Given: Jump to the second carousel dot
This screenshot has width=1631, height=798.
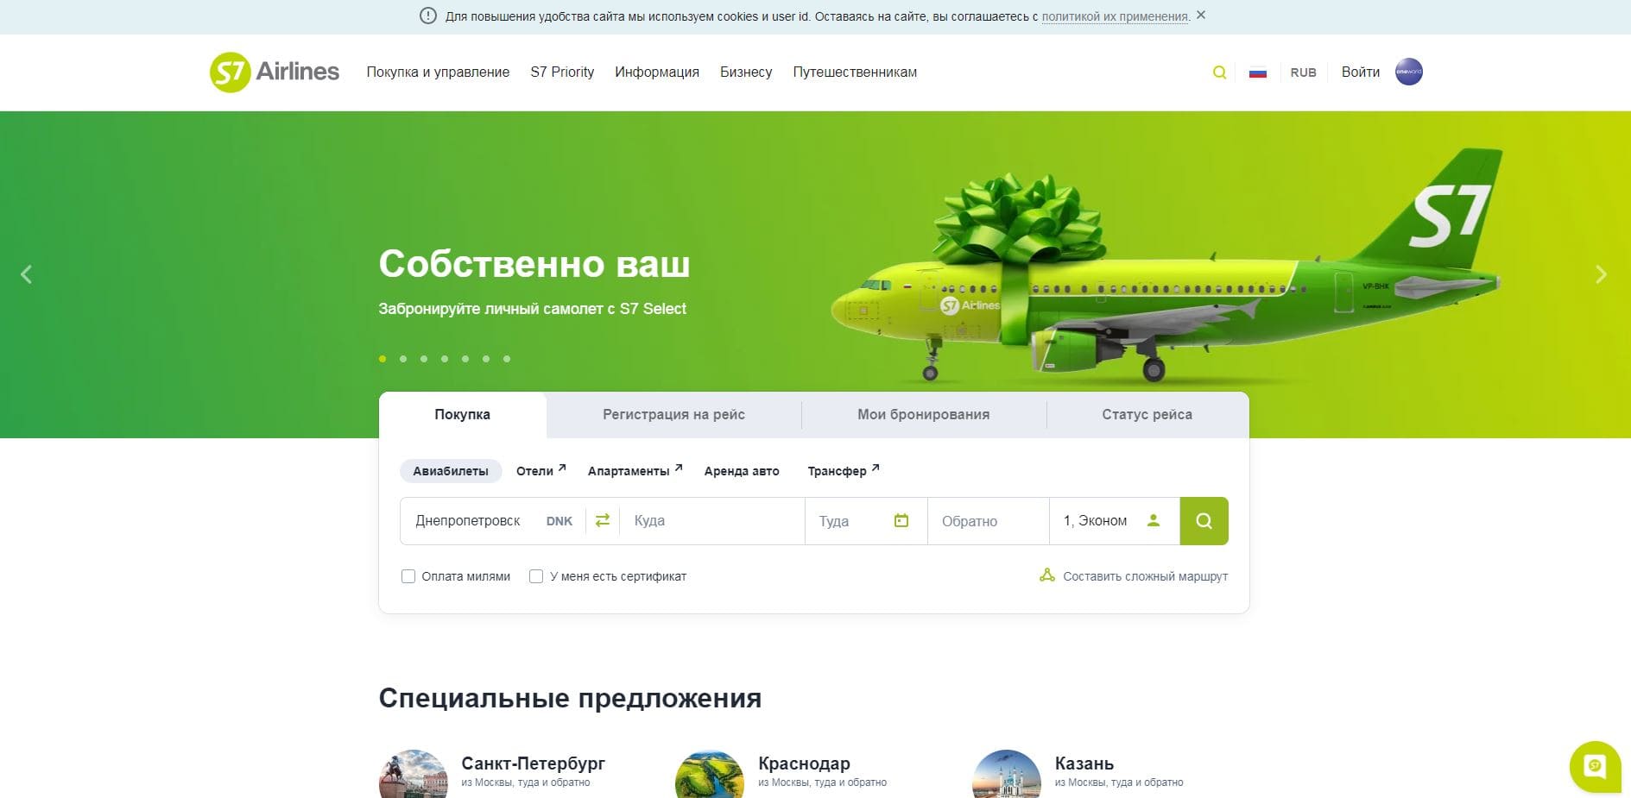Looking at the screenshot, I should (x=403, y=359).
